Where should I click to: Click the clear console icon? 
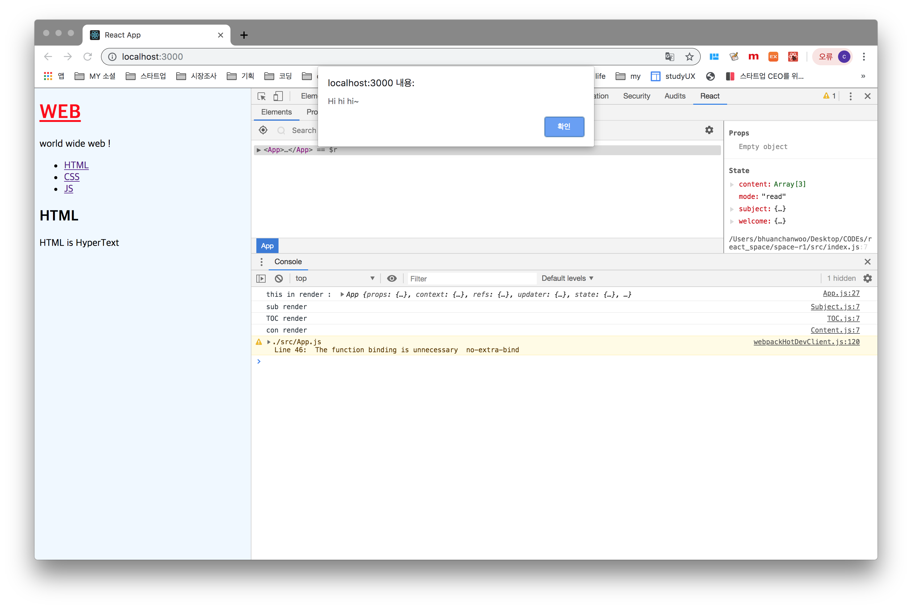[279, 278]
